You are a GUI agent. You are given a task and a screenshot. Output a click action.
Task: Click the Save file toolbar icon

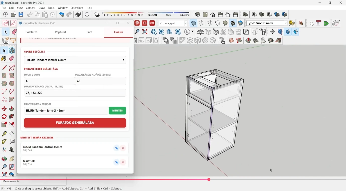click(x=21, y=15)
